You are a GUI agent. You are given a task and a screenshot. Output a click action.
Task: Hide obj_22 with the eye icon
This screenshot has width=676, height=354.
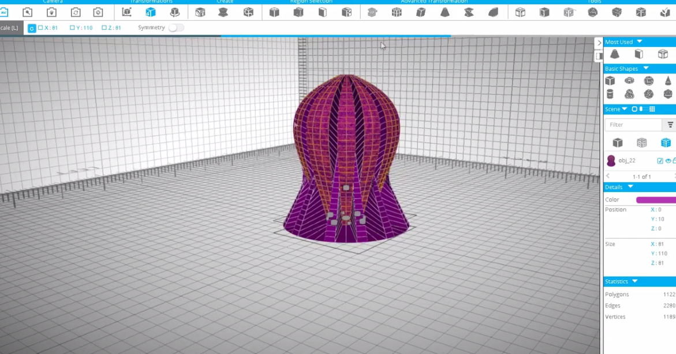tap(668, 161)
